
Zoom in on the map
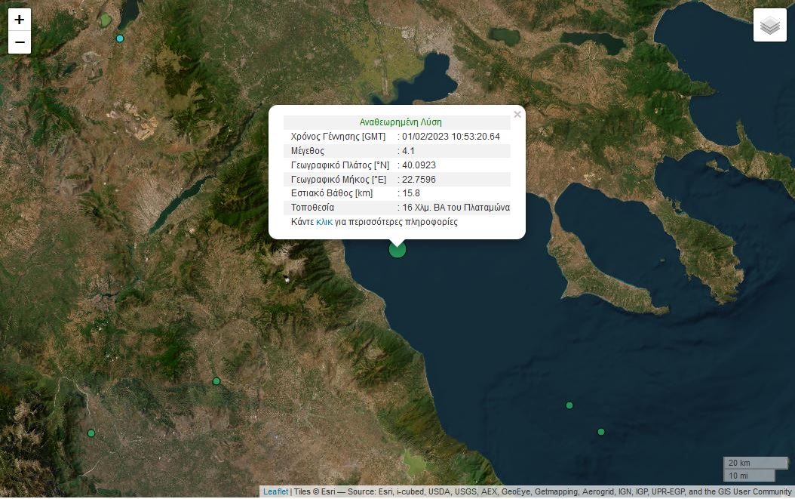tap(20, 20)
